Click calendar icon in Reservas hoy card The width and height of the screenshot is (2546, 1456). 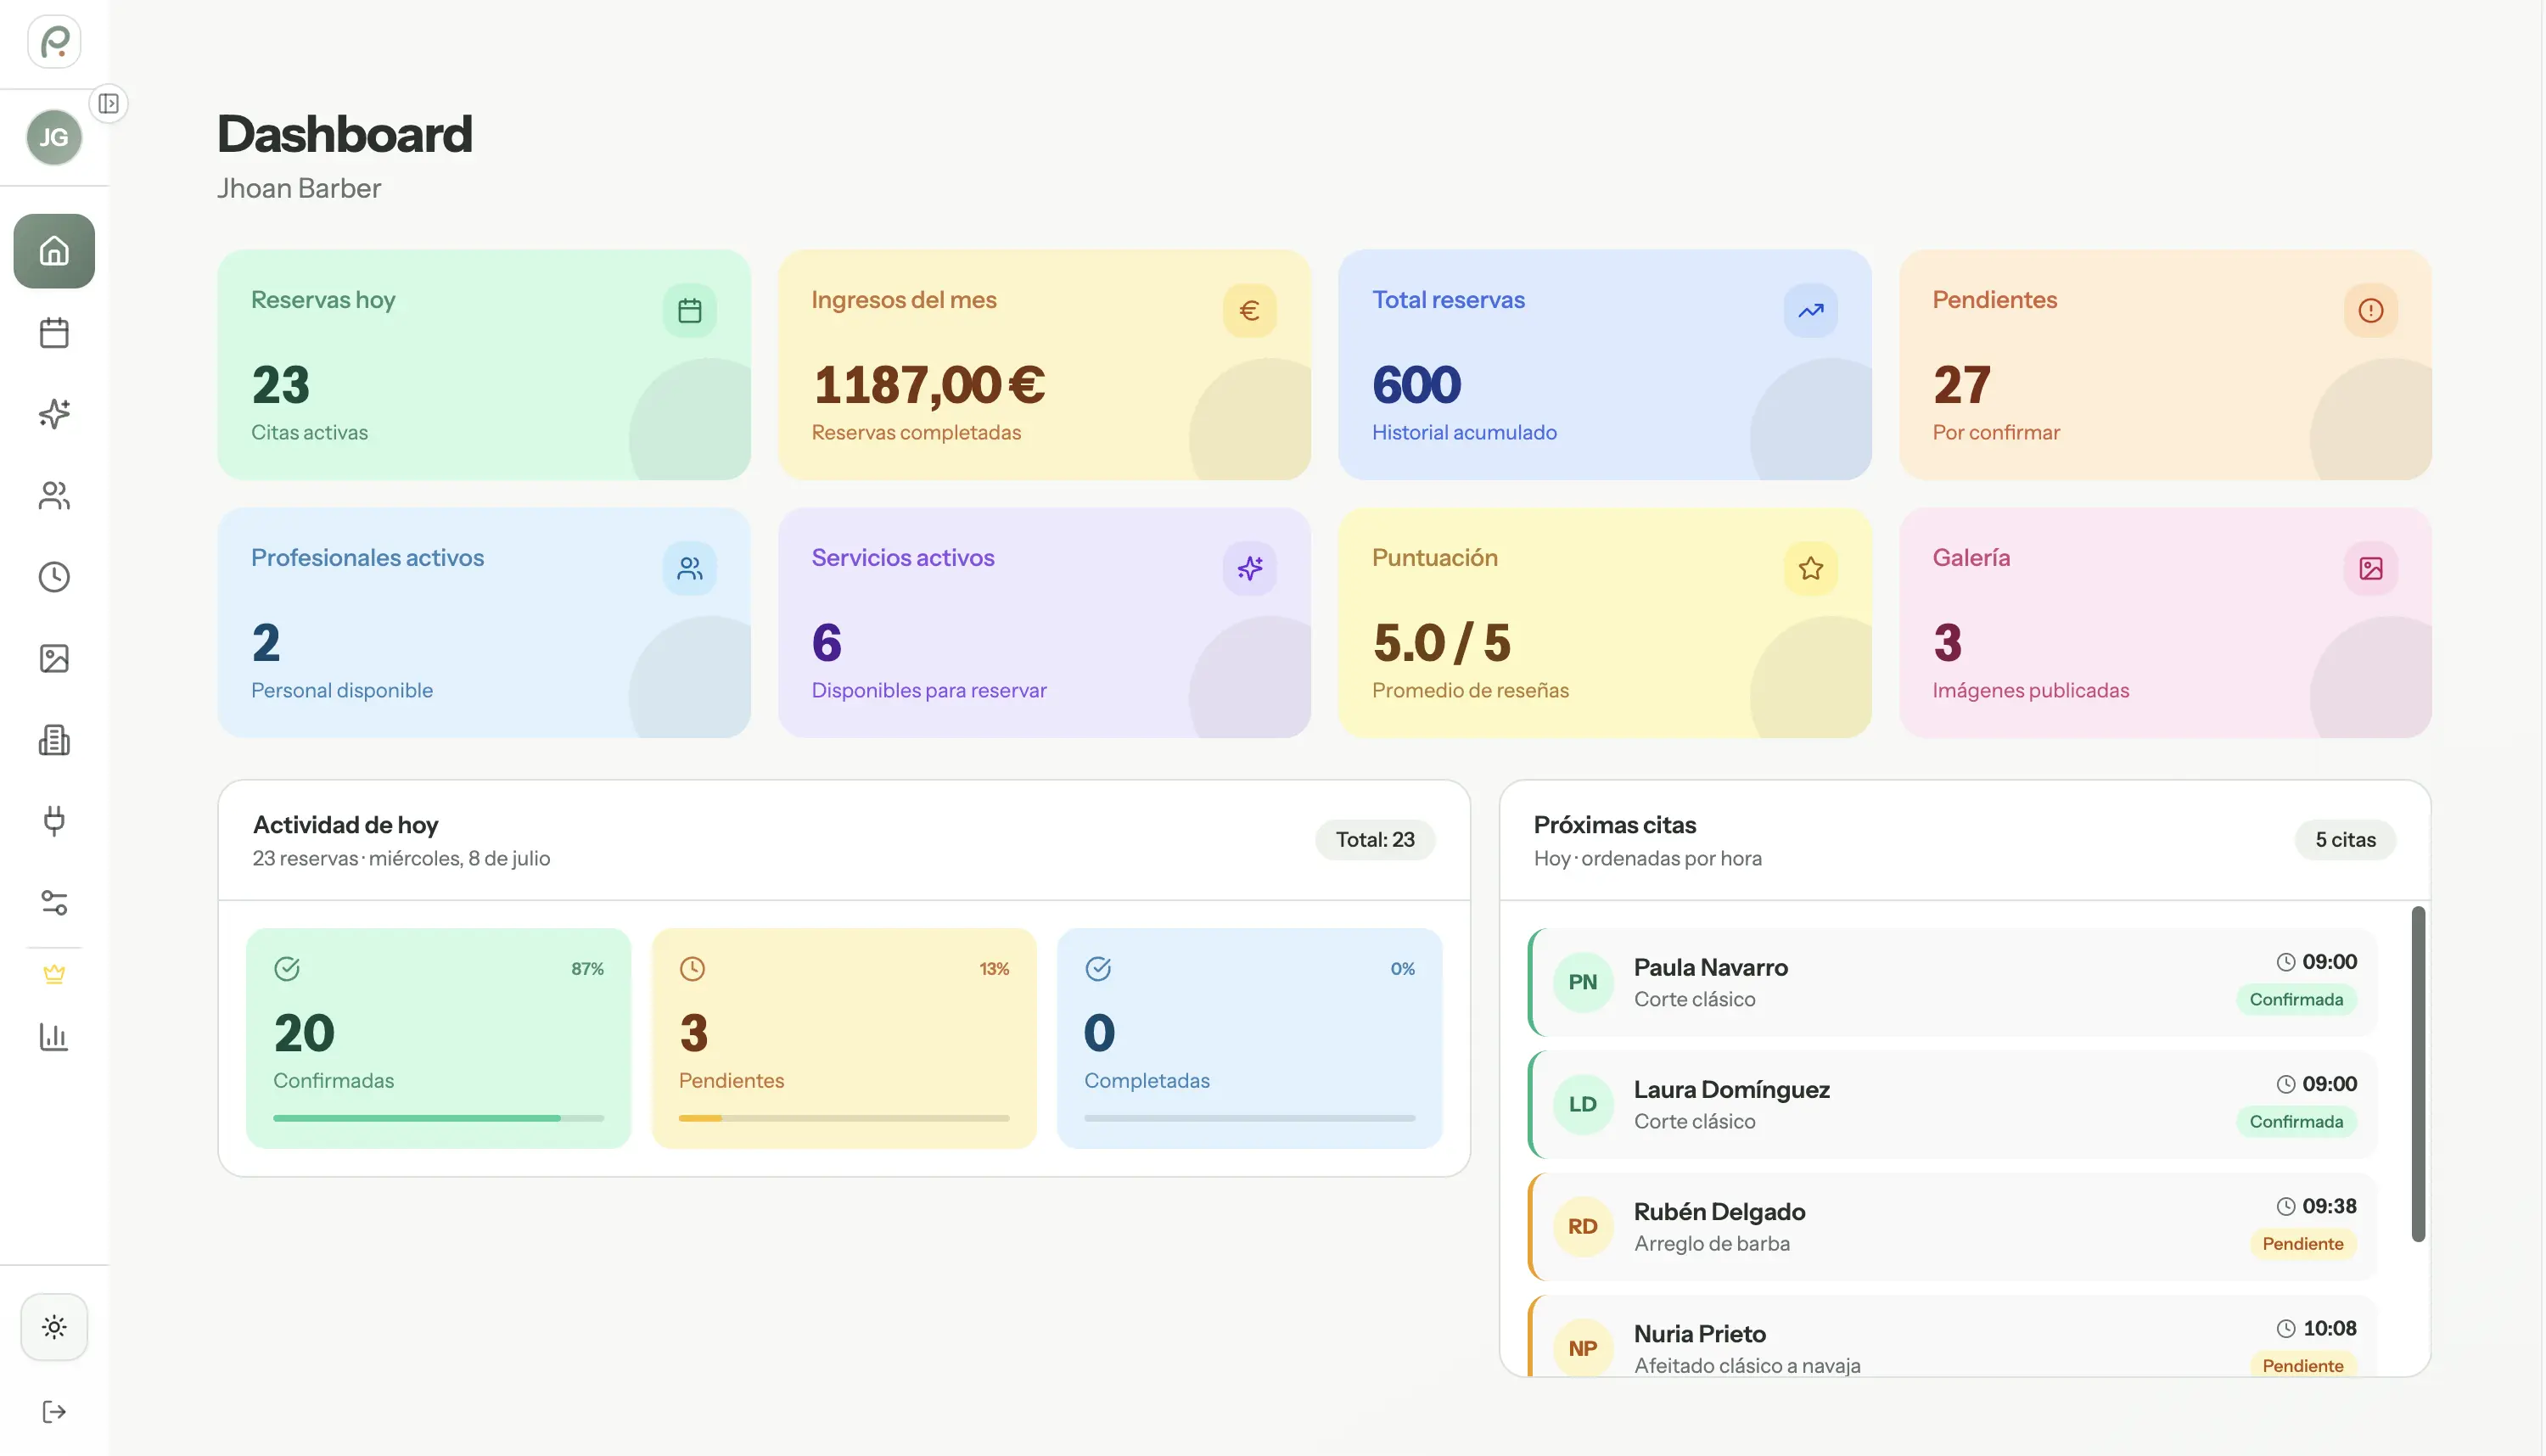(x=689, y=311)
